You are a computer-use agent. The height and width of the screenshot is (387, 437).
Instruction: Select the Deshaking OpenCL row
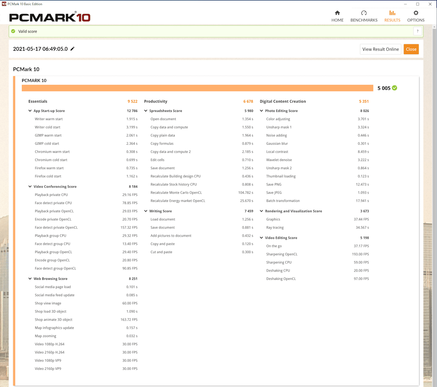pyautogui.click(x=317, y=279)
